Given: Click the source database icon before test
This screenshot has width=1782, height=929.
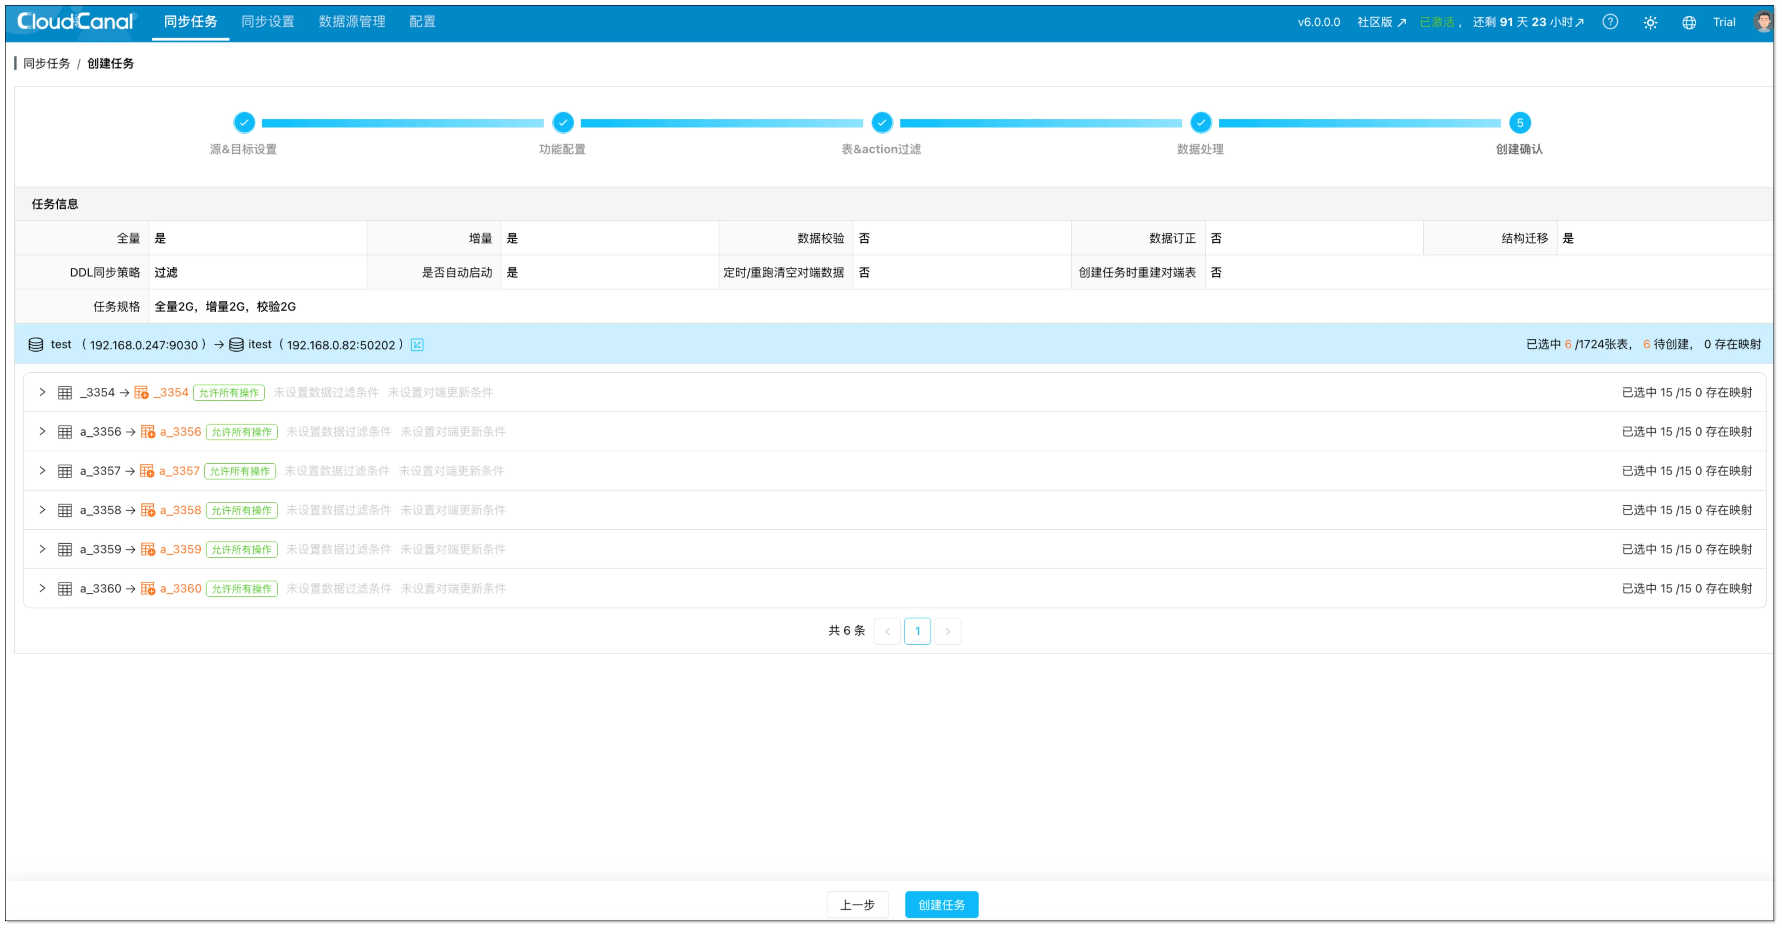Looking at the screenshot, I should pyautogui.click(x=36, y=345).
